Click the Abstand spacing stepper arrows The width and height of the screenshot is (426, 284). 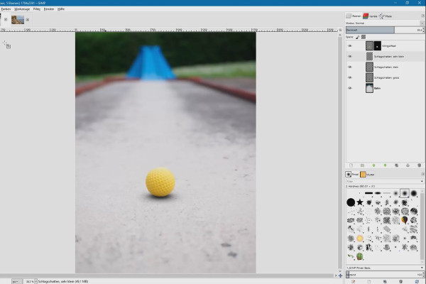tap(423, 275)
